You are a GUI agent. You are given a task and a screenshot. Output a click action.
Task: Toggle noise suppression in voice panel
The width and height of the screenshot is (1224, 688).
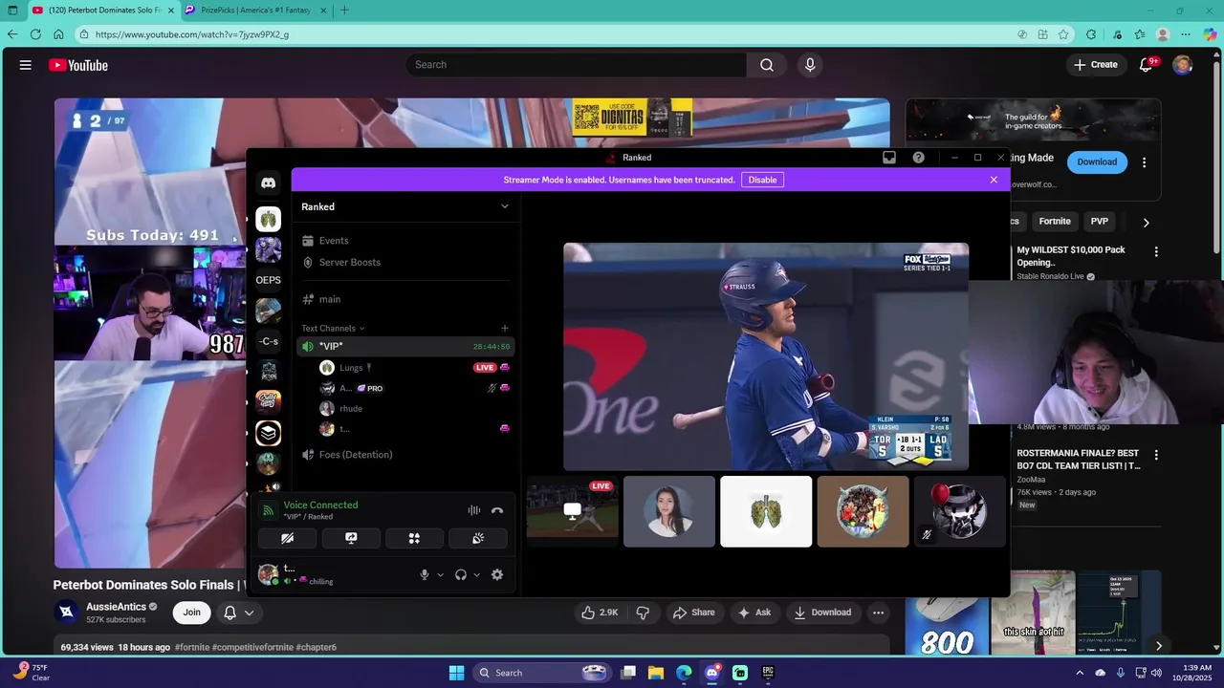coord(474,510)
